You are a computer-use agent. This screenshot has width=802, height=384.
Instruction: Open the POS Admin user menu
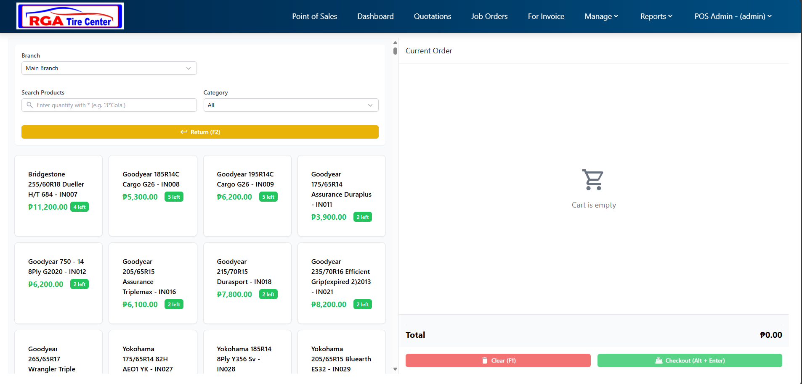733,16
